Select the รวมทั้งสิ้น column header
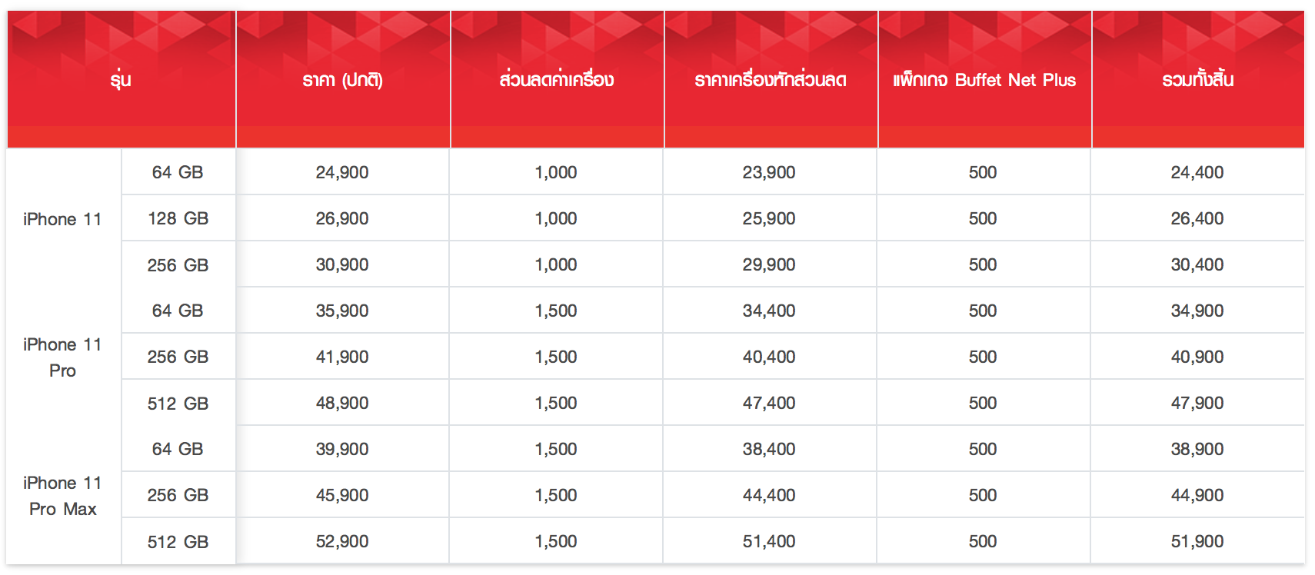This screenshot has width=1315, height=575. click(x=1198, y=79)
